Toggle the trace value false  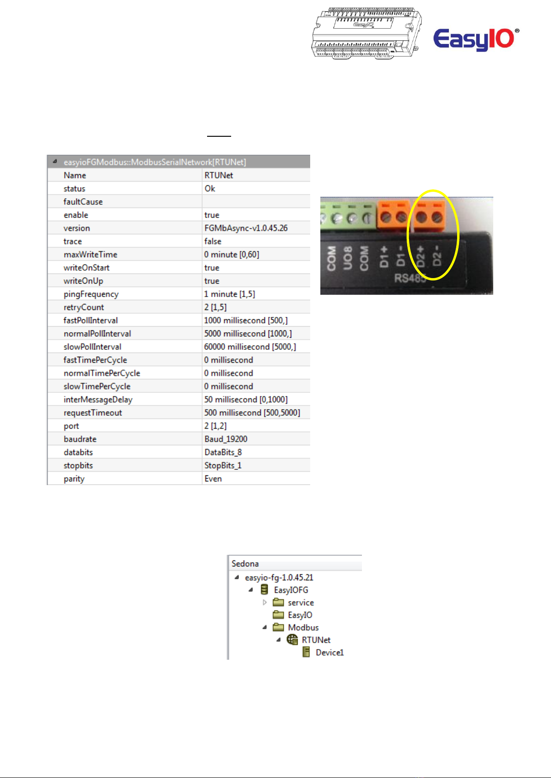(256, 241)
